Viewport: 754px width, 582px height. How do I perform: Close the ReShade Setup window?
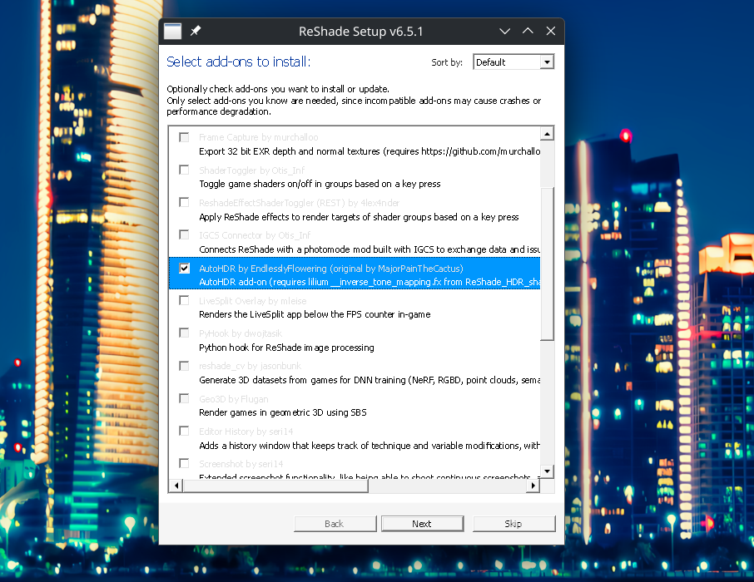click(551, 32)
